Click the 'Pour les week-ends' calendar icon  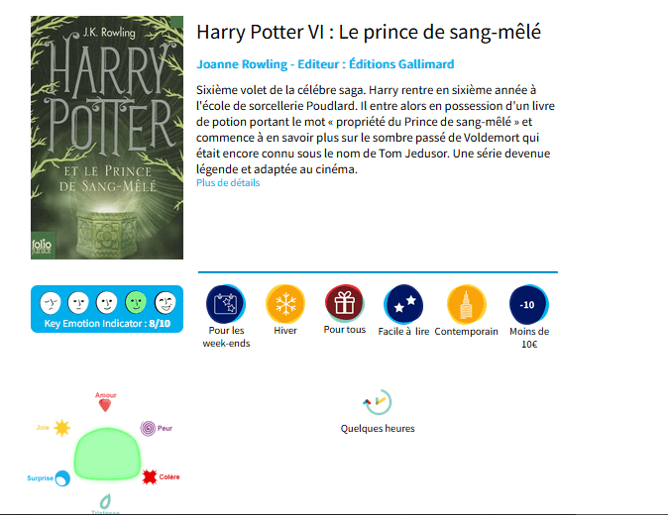point(226,304)
